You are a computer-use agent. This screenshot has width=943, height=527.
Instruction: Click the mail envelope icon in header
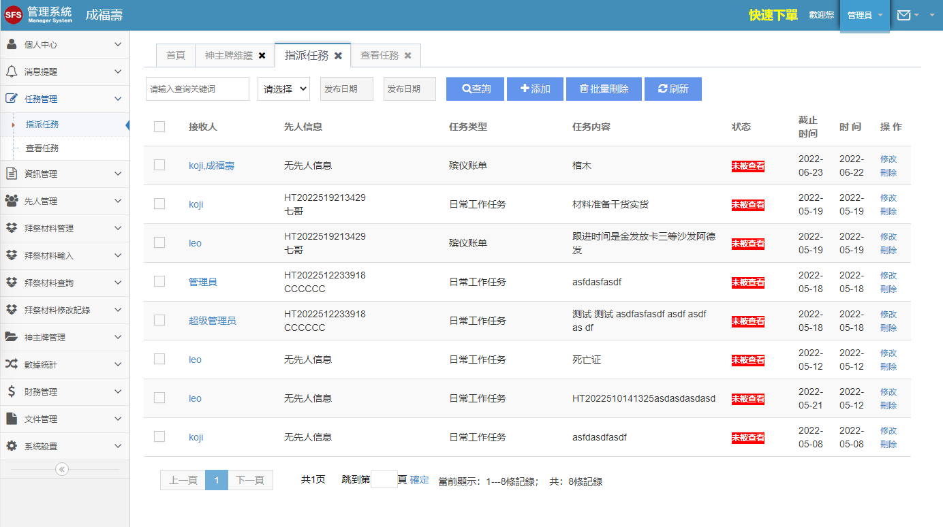[903, 15]
